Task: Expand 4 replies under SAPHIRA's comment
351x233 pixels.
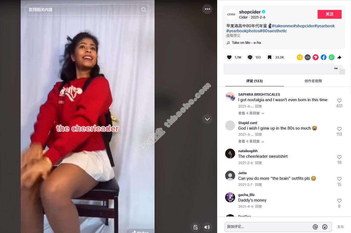Action: (x=251, y=113)
